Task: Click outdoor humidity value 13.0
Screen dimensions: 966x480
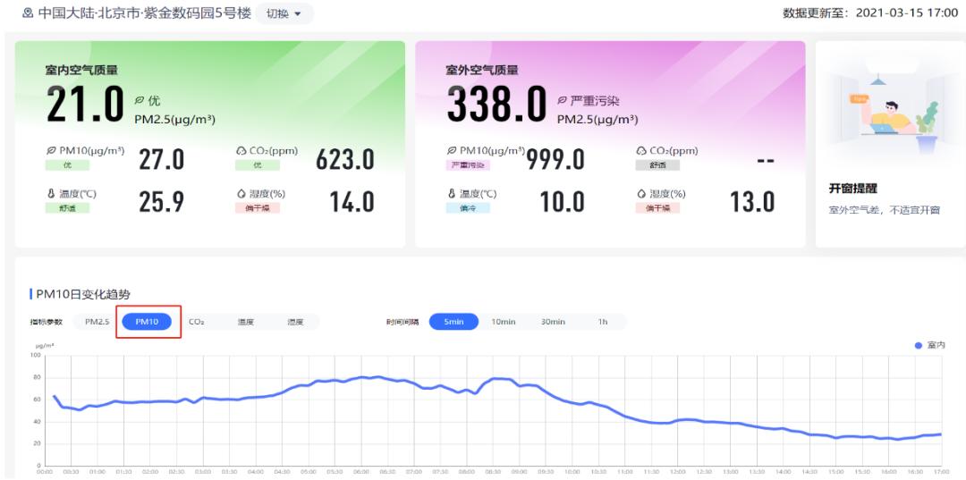Action: click(752, 202)
